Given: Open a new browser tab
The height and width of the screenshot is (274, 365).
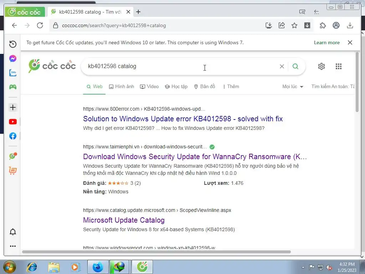Looking at the screenshot, I should click(138, 12).
